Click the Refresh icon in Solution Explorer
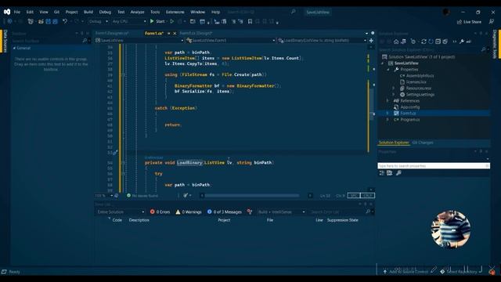 [431, 42]
